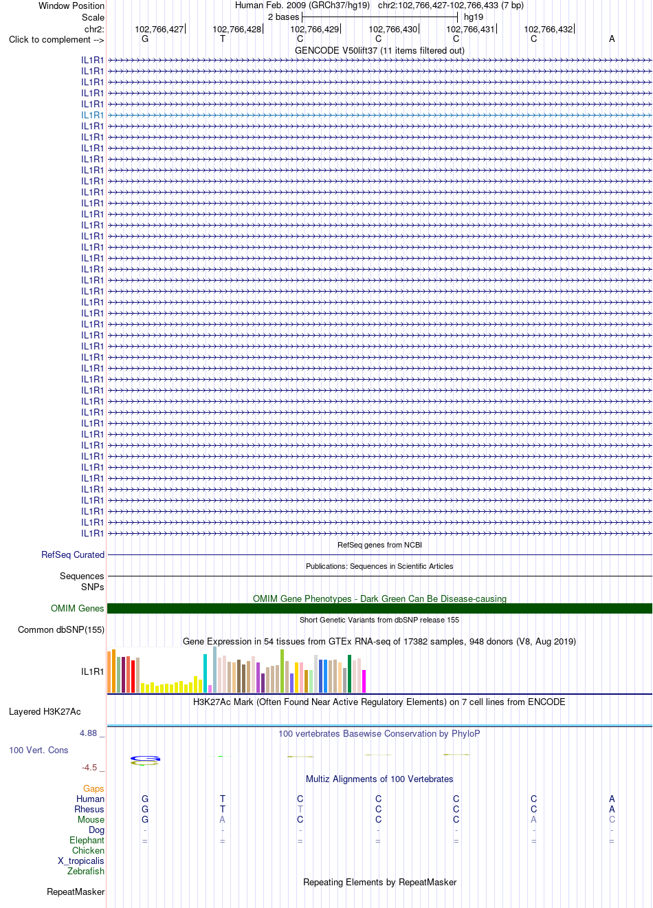Click the RepeatMasker side label
The image size is (653, 908).
(x=76, y=891)
